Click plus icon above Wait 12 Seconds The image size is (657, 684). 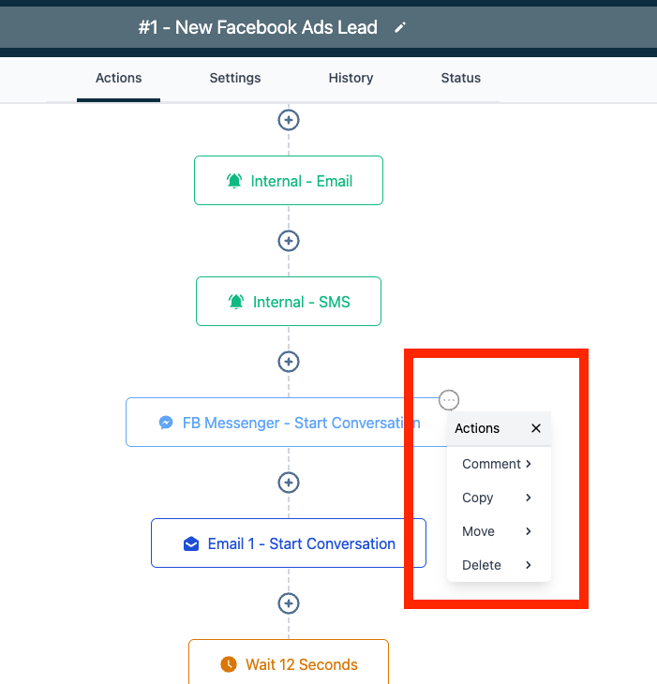coord(289,603)
